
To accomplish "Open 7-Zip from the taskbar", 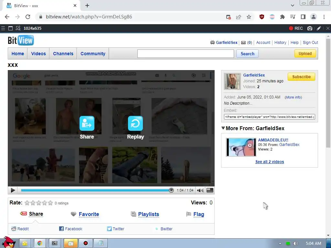I will (x=54, y=243).
